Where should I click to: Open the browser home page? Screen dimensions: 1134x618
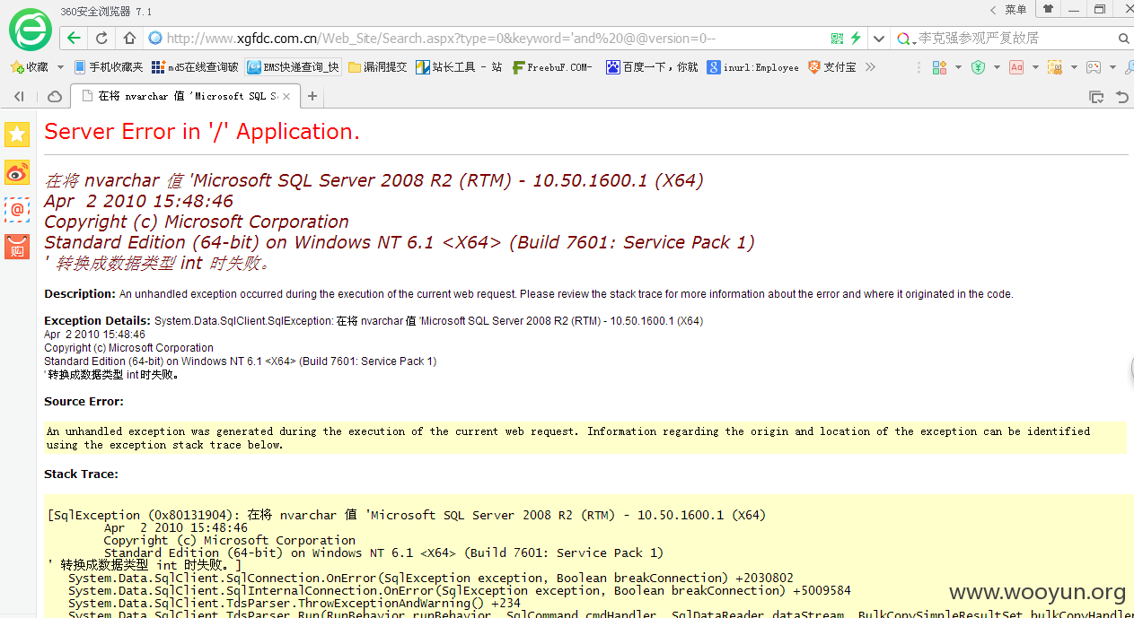pyautogui.click(x=129, y=38)
